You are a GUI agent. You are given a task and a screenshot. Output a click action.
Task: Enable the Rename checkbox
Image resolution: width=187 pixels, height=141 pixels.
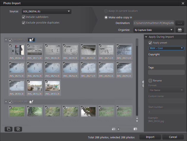pyautogui.click(x=150, y=80)
